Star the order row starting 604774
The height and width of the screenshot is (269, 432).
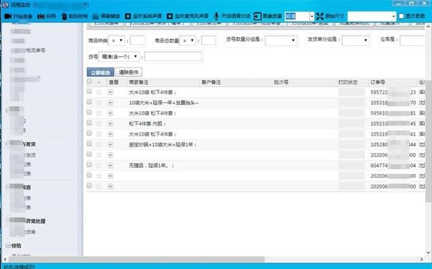99,165
